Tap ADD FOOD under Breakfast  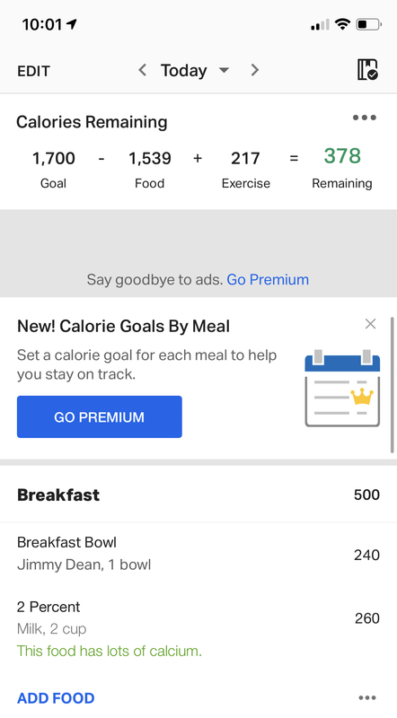point(56,698)
